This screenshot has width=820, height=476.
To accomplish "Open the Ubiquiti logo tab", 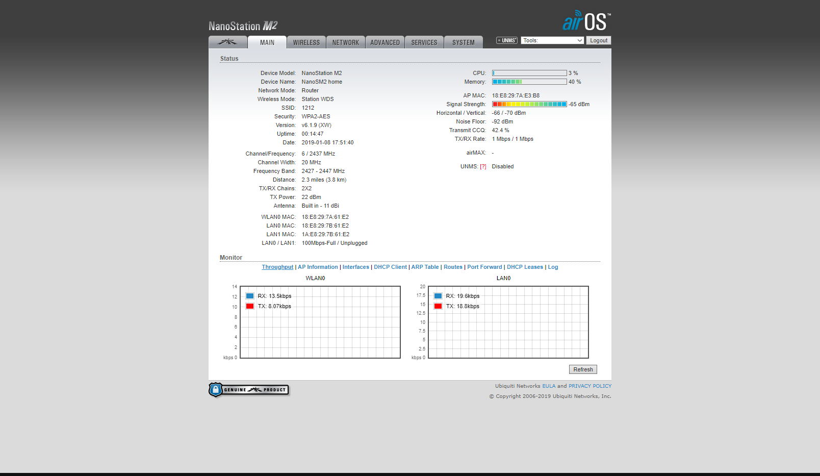I will (x=228, y=42).
